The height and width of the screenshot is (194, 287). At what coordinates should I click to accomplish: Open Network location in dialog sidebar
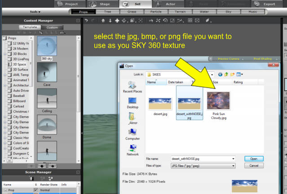(x=132, y=150)
